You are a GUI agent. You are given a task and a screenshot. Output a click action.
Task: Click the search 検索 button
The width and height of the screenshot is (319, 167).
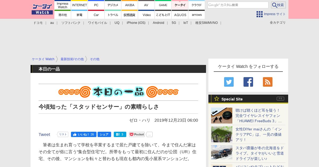(278, 5)
